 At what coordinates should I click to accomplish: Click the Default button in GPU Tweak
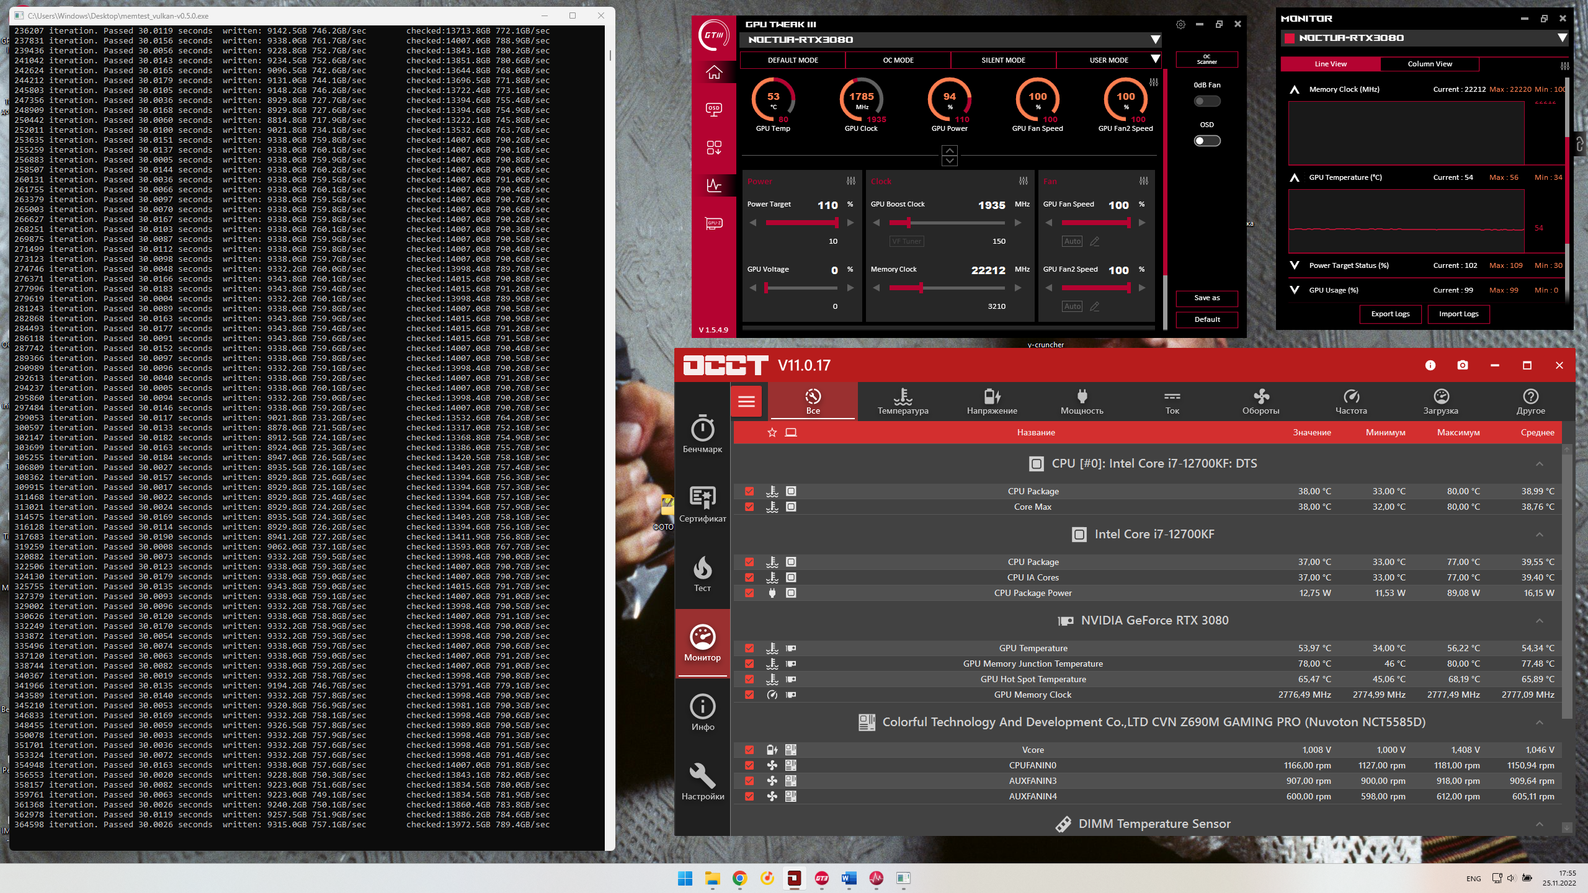(x=1207, y=319)
